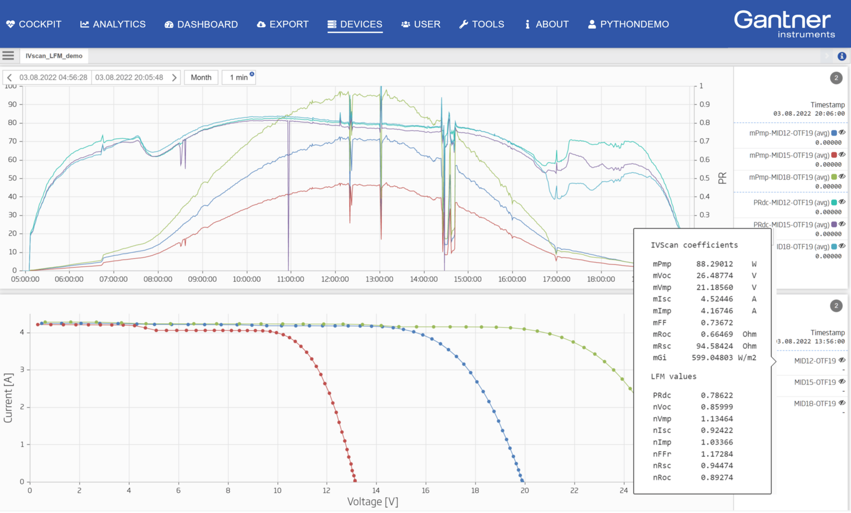
Task: Open the hamburger sidebar menu
Action: click(x=8, y=55)
